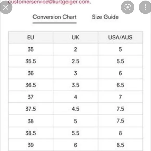This screenshot has height=151, width=151.
Task: Click the UK size 5.5 cell
Action: [x=75, y=133]
